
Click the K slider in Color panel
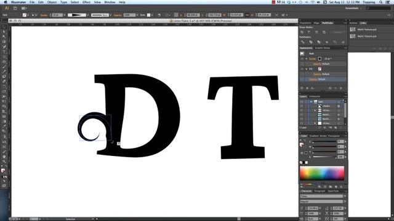[x=324, y=157]
